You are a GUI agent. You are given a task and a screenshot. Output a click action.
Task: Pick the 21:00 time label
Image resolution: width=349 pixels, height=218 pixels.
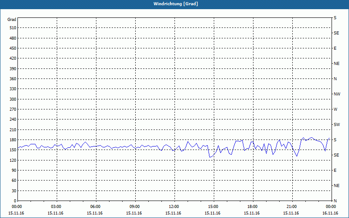pos(292,207)
